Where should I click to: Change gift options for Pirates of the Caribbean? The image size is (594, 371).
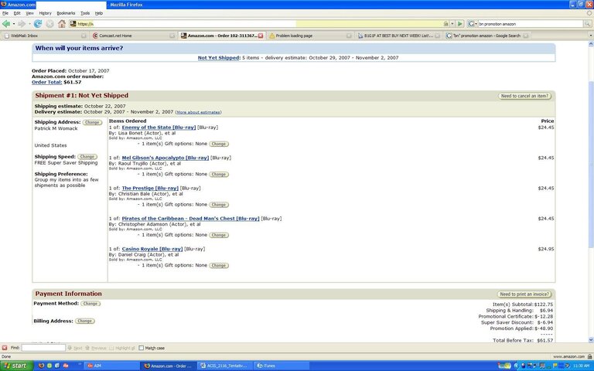point(219,235)
